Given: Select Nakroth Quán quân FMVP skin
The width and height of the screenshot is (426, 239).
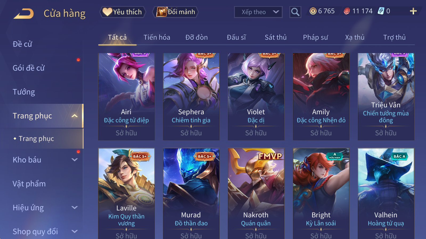Looking at the screenshot, I should coord(256,194).
